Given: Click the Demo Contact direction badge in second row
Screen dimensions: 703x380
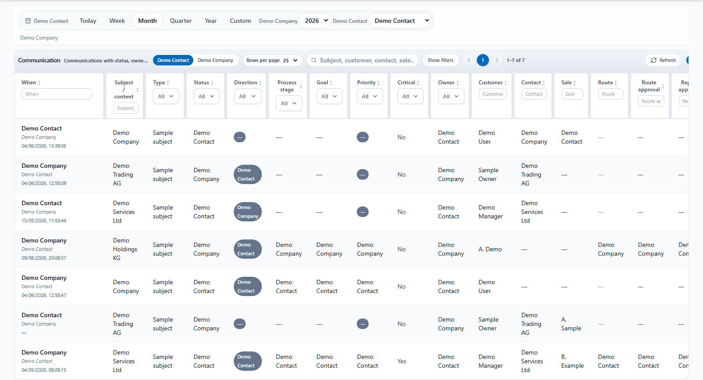Looking at the screenshot, I should pyautogui.click(x=248, y=174).
